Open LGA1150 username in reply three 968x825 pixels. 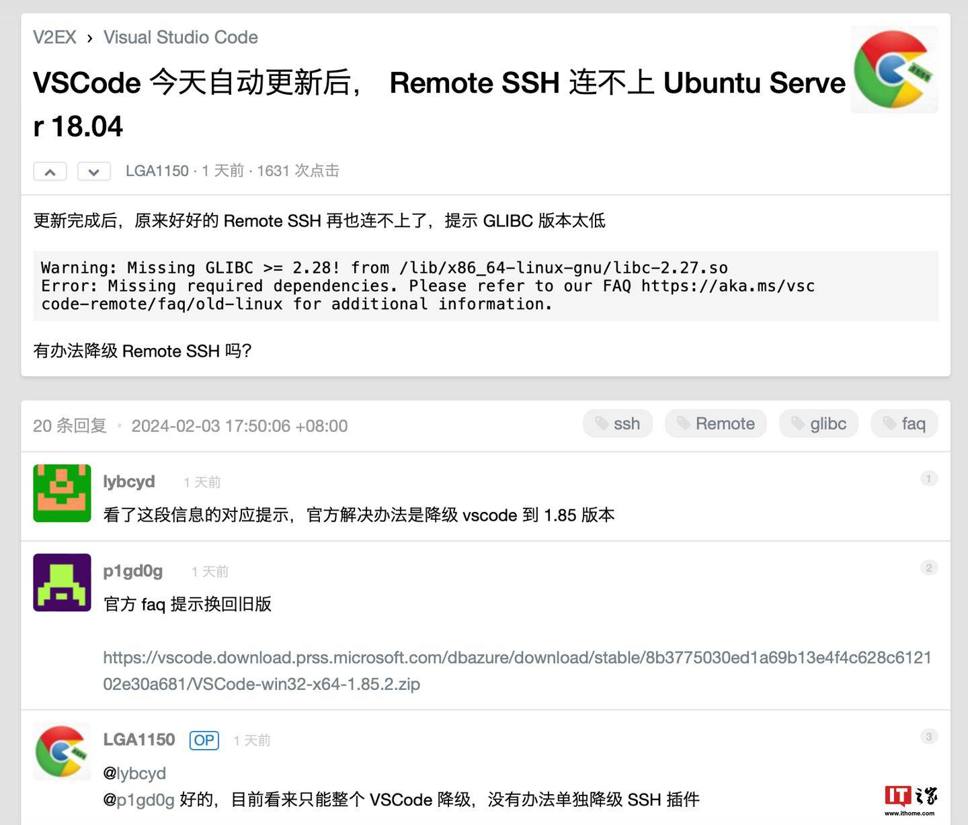(x=138, y=740)
